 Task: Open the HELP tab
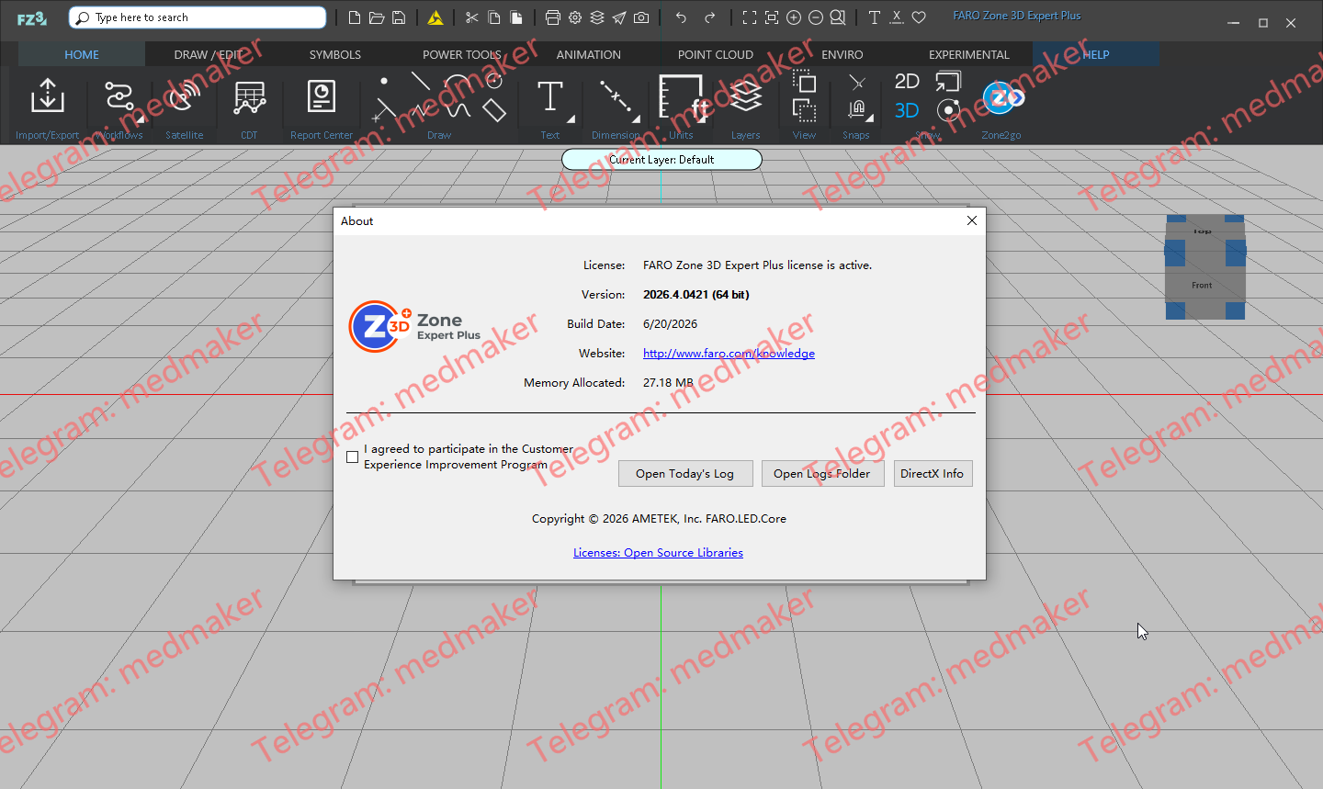[x=1096, y=55]
